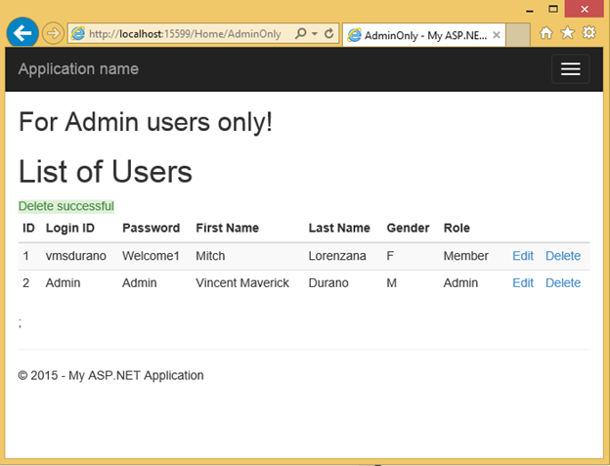Screen dimensions: 610x466
Task: Click the search magnifier icon in address bar
Action: (x=300, y=33)
